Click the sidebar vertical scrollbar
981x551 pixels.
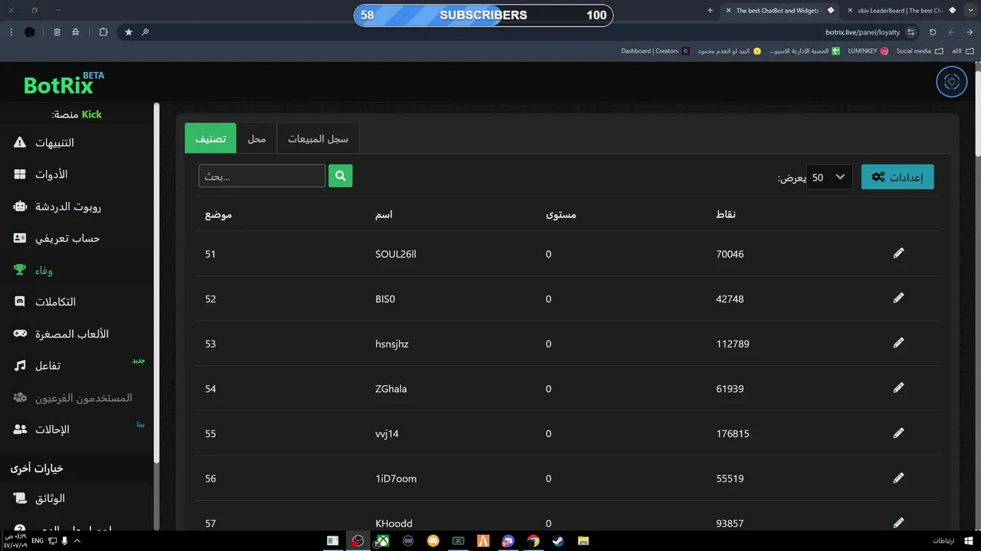coord(156,283)
